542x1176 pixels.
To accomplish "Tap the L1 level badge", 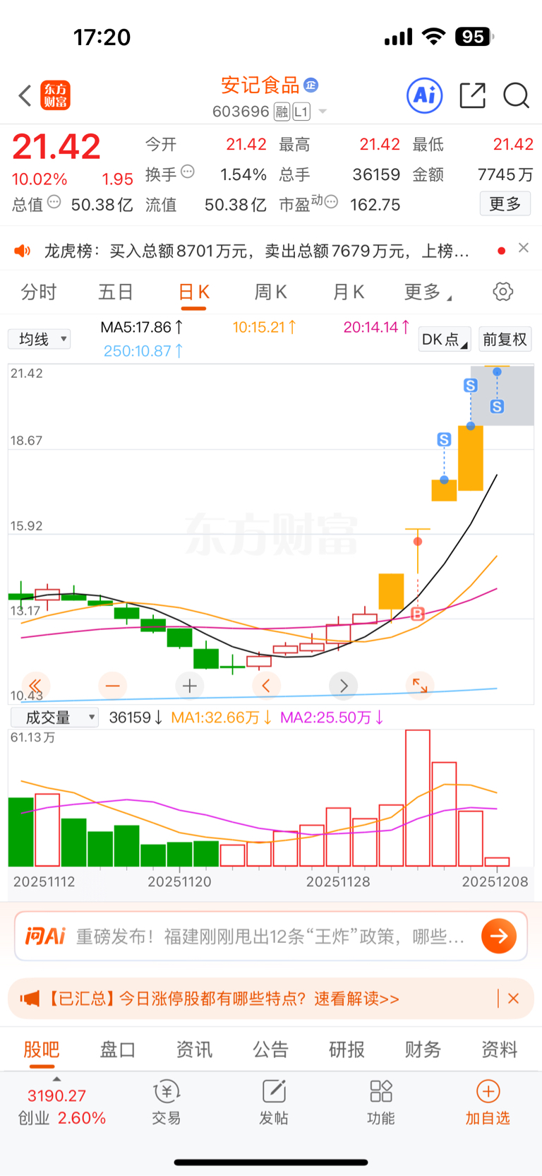I will click(301, 112).
